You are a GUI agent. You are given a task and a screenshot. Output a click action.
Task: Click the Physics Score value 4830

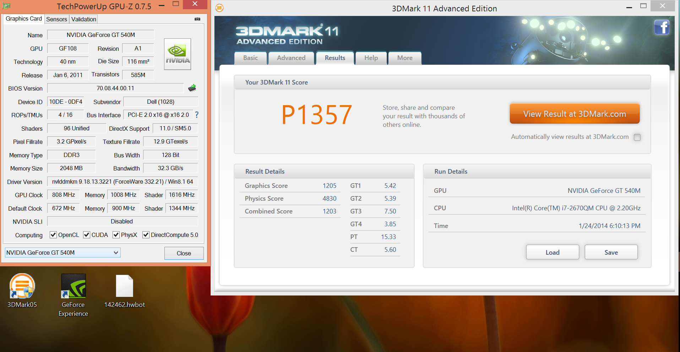pos(329,199)
